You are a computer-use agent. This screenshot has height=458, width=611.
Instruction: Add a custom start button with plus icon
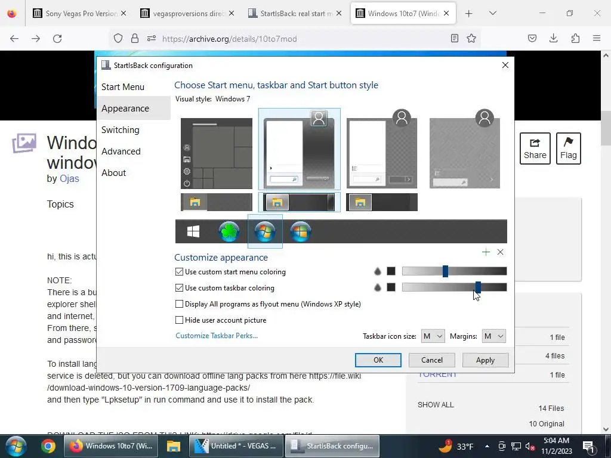[x=486, y=252]
